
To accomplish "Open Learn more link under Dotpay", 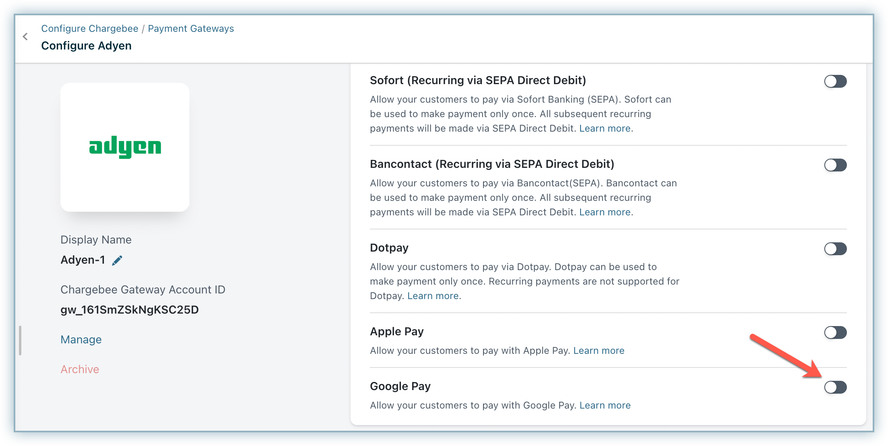I will [433, 296].
